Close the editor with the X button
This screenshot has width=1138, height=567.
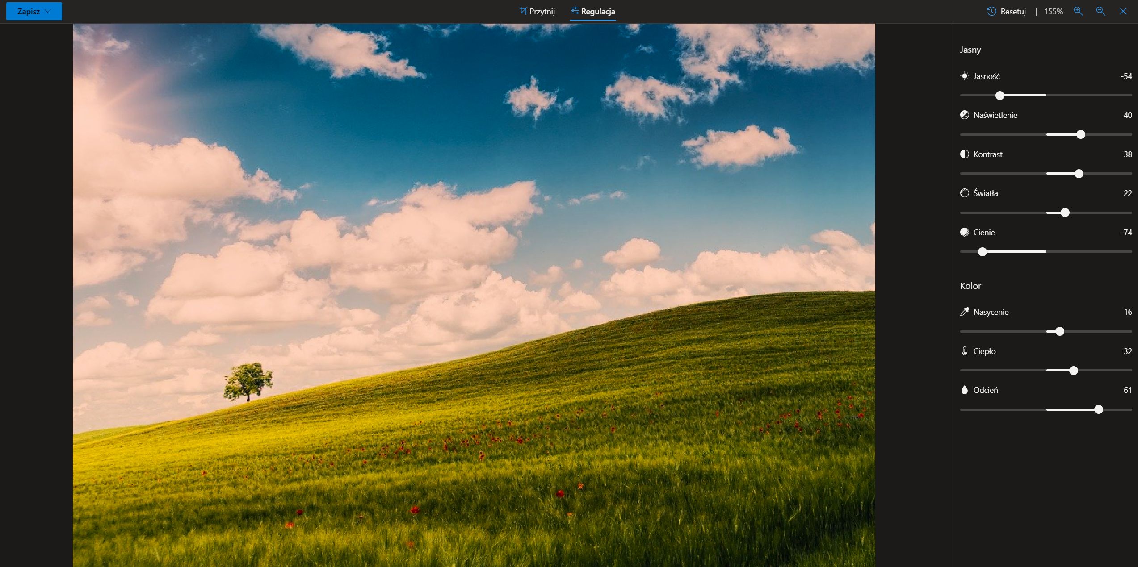pyautogui.click(x=1123, y=11)
